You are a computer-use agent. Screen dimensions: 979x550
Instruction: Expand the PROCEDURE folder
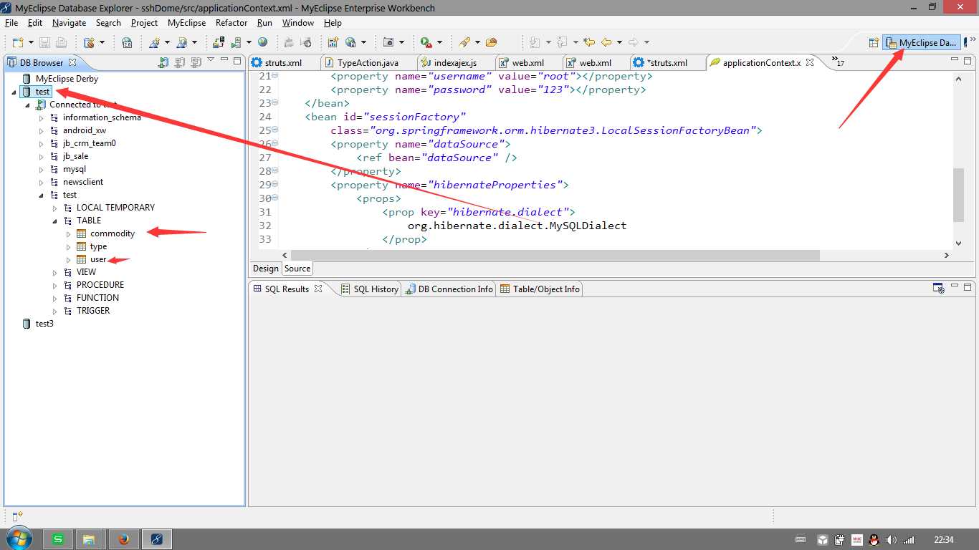point(55,285)
